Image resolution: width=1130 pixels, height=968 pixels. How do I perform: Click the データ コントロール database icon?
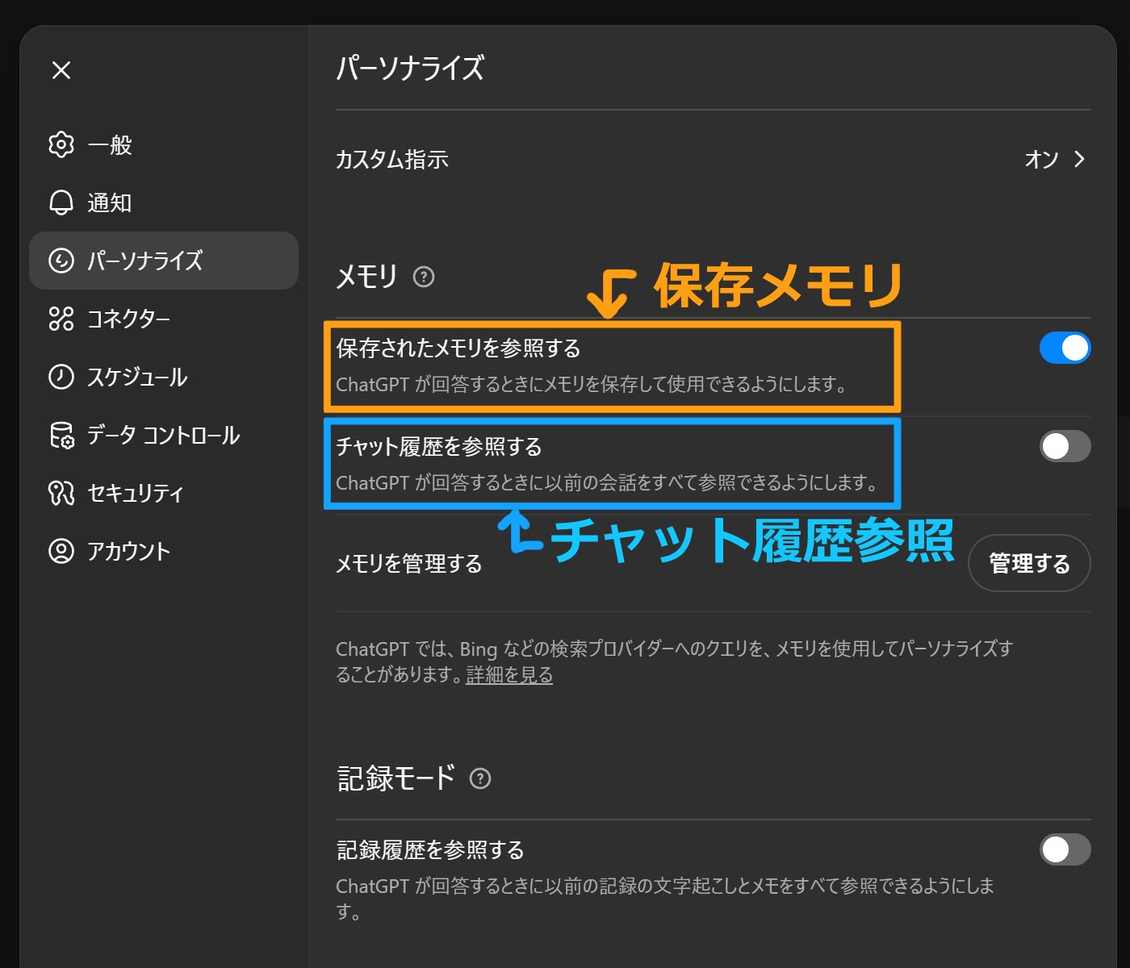pos(61,436)
